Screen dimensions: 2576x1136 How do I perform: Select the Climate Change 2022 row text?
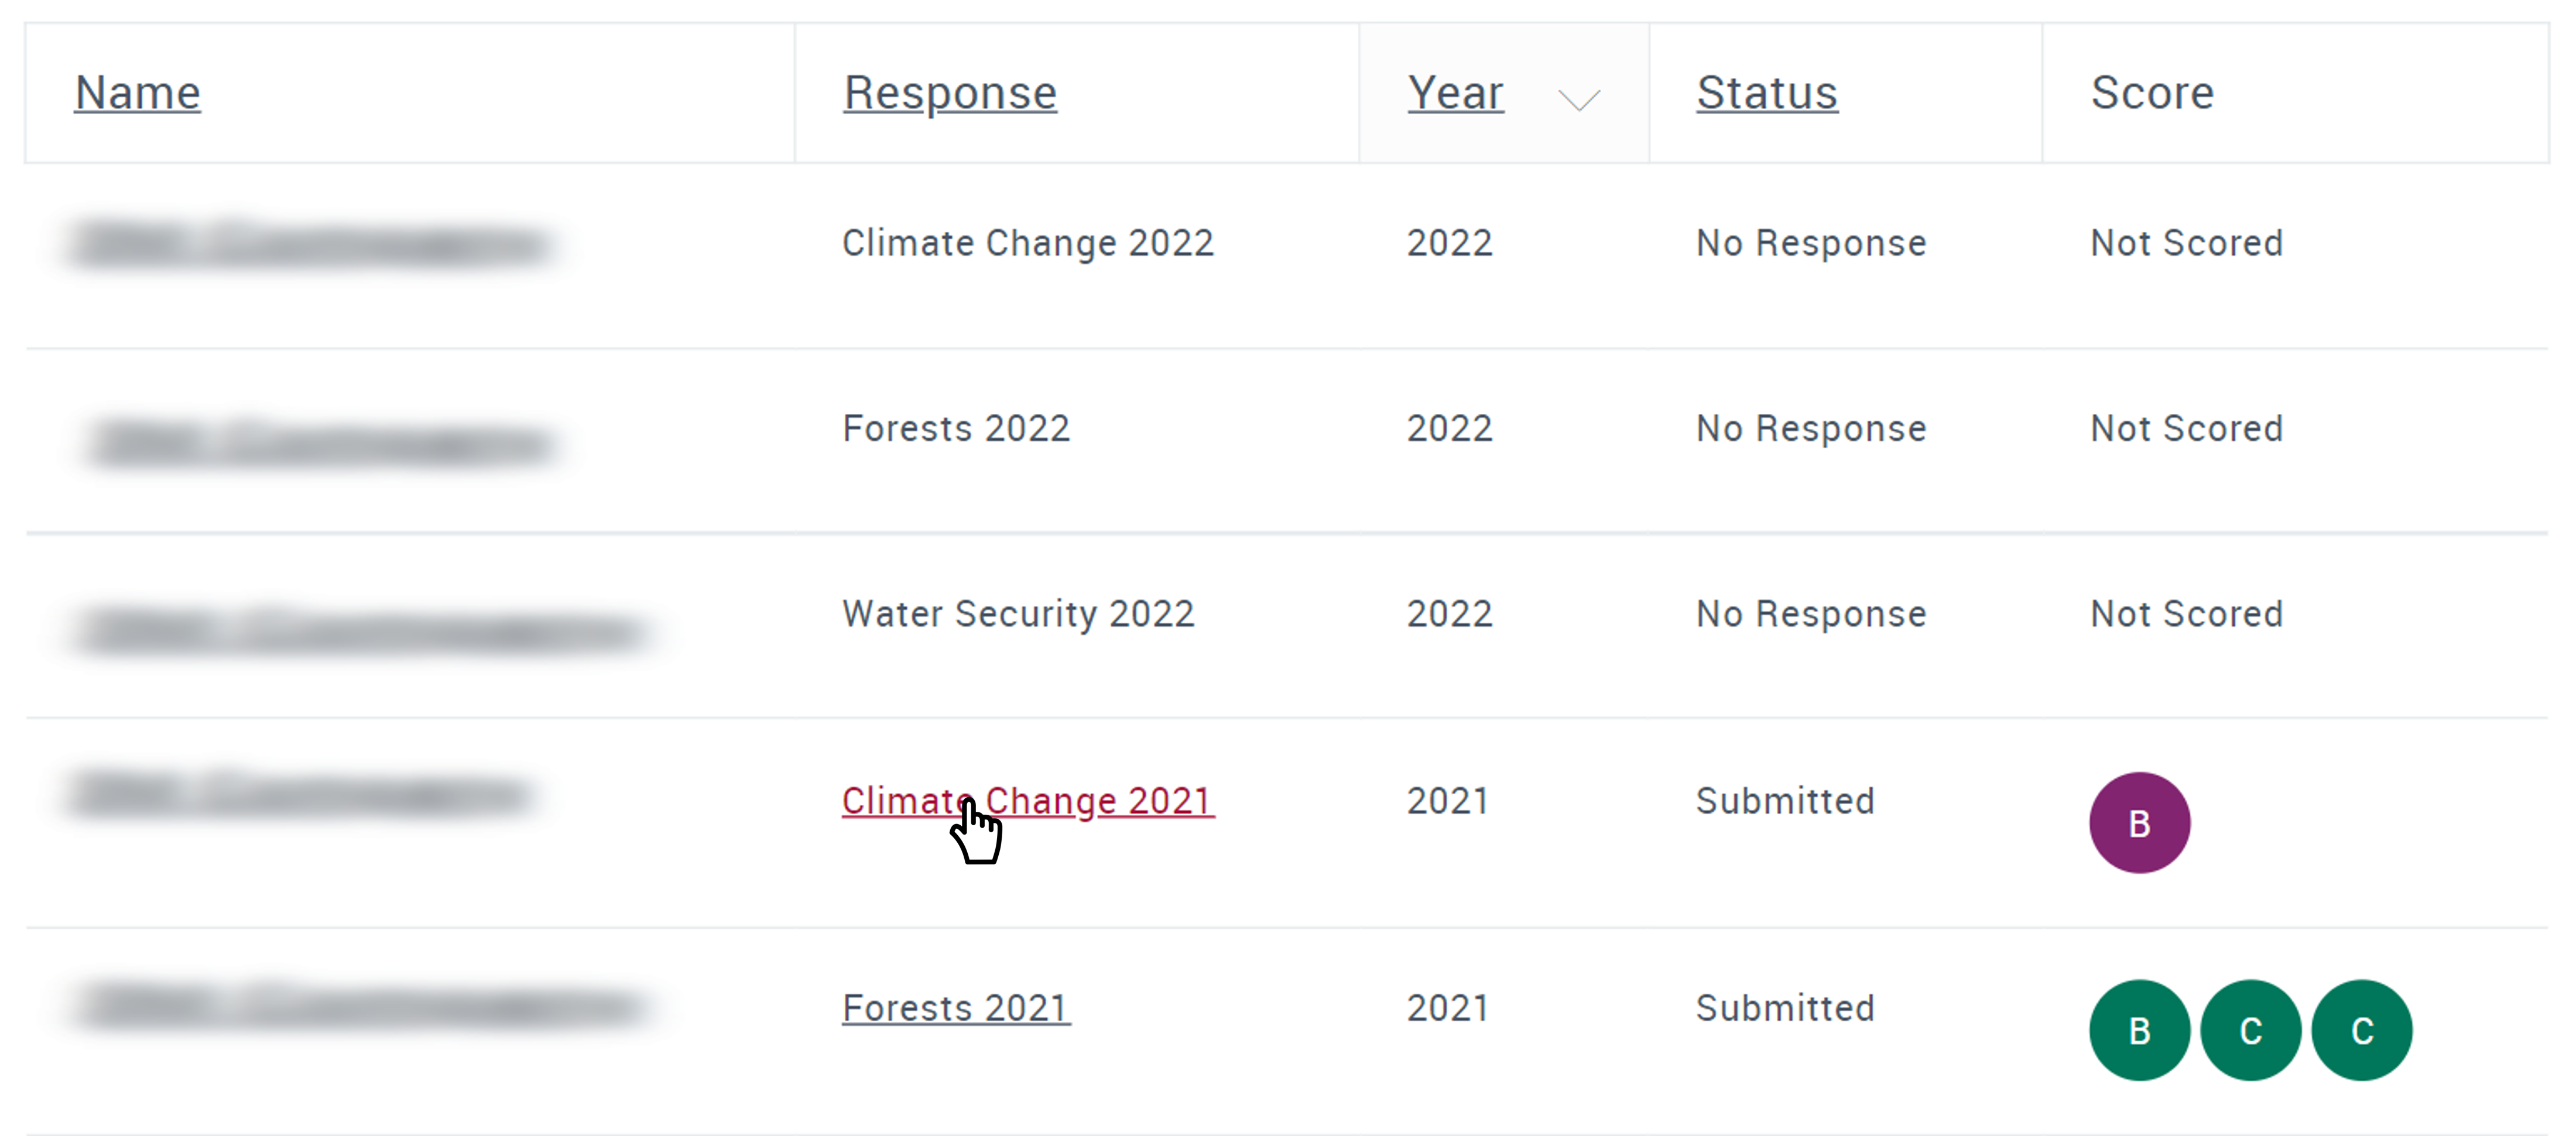(x=1028, y=243)
